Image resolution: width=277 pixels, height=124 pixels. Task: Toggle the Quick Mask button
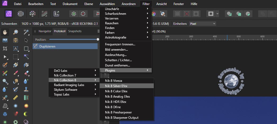pyautogui.click(x=211, y=14)
